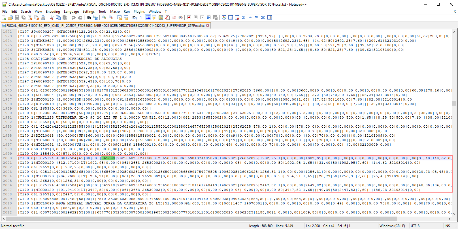Open Find with the binoculars icon
This screenshot has height=229, width=458.
[89, 18]
